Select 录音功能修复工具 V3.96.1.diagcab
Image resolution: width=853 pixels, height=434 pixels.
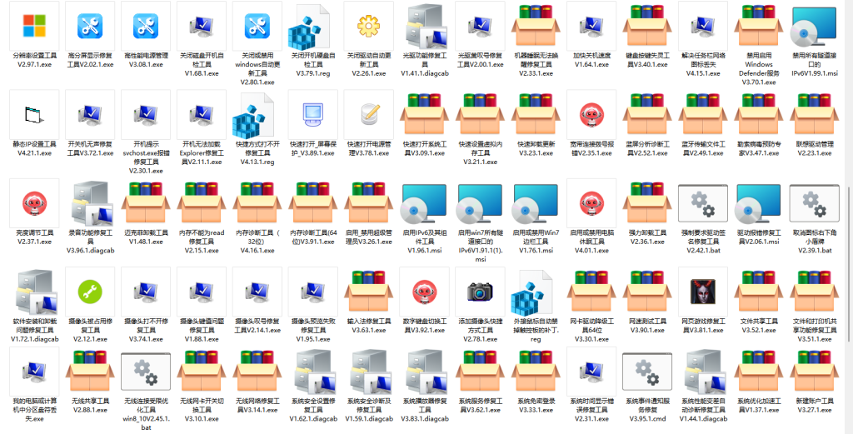coord(90,202)
